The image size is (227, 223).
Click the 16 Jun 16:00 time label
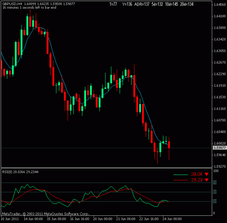point(80,219)
